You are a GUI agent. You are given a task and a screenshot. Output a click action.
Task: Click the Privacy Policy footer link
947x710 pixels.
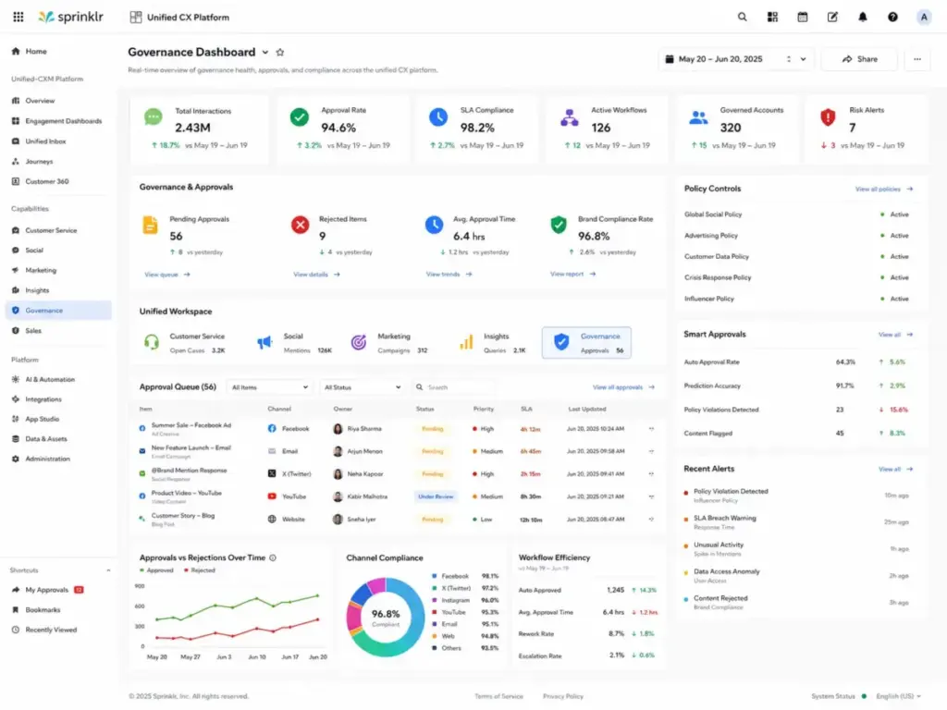pos(563,696)
